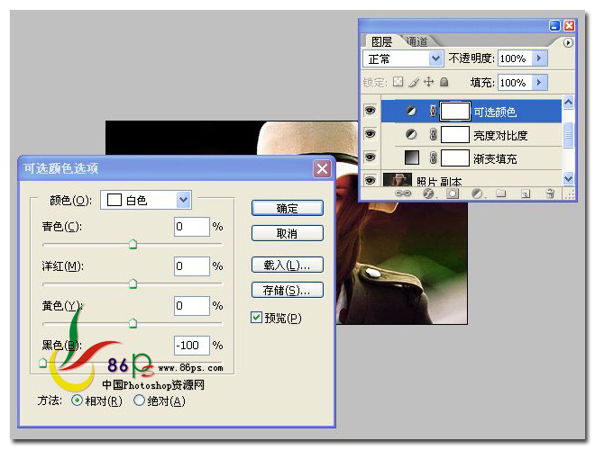Image resolution: width=595 pixels, height=450 pixels.
Task: Create new adjustment layer from bottom icon
Action: tap(477, 193)
